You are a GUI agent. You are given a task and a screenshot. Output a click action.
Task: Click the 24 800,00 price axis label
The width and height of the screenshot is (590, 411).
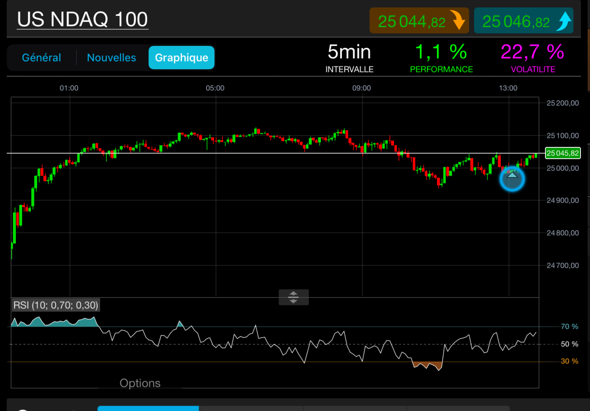[563, 233]
